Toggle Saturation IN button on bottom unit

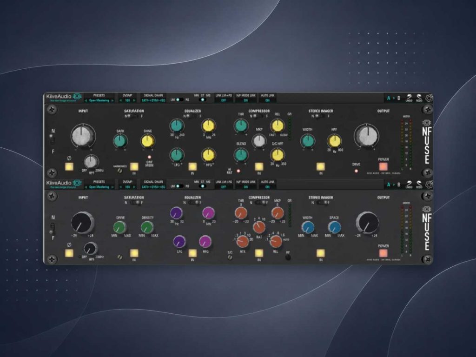(134, 253)
